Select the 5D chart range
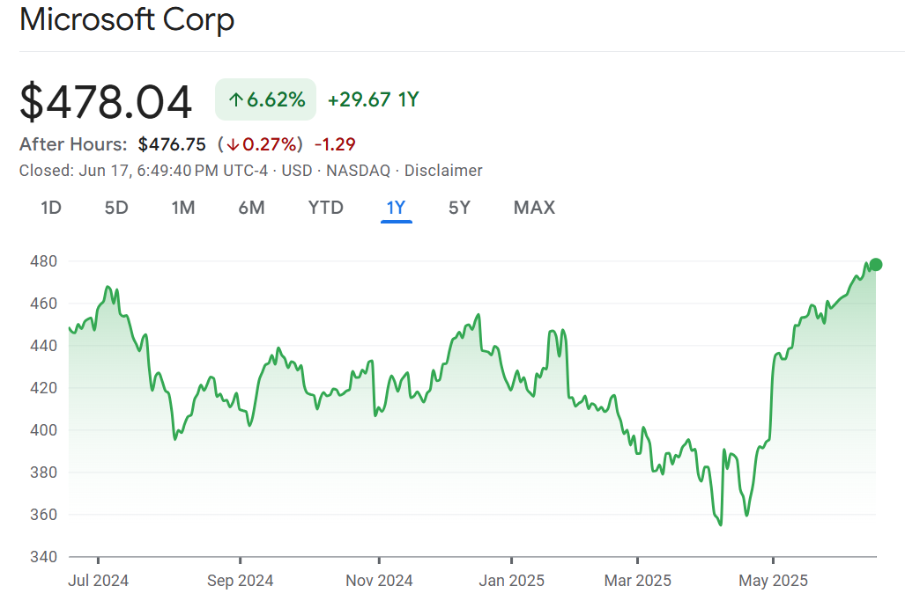The height and width of the screenshot is (608, 905). tap(116, 208)
